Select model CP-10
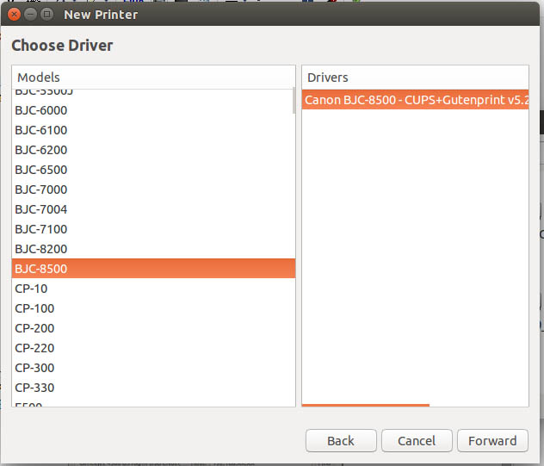This screenshot has height=466, width=544. (153, 289)
